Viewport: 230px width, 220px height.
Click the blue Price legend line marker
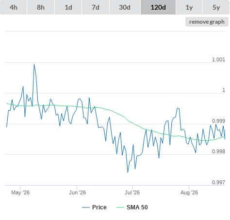click(x=86, y=207)
